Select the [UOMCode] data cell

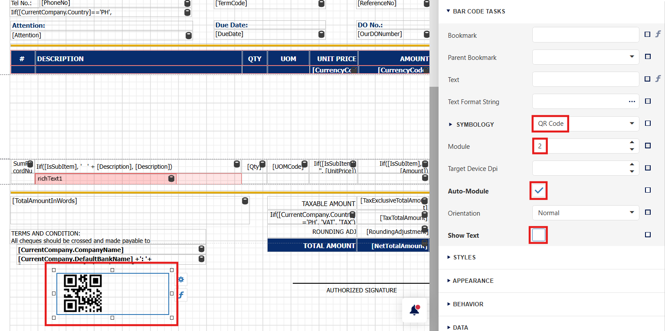(x=288, y=167)
